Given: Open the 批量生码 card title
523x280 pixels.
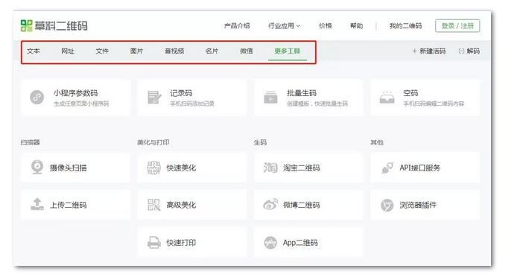Looking at the screenshot, I should [302, 93].
